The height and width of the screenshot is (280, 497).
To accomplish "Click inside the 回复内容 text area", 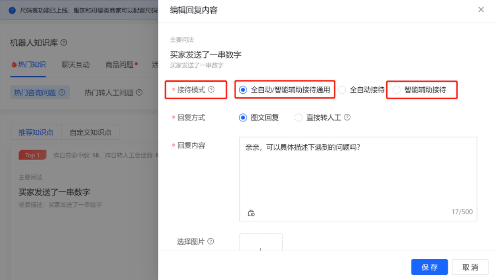I will tap(358, 176).
